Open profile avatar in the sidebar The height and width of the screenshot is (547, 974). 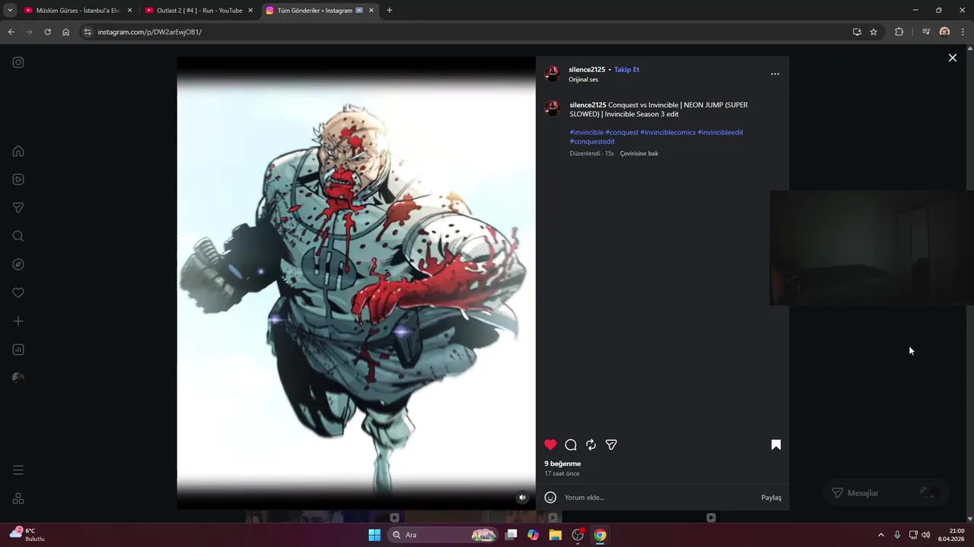(18, 378)
